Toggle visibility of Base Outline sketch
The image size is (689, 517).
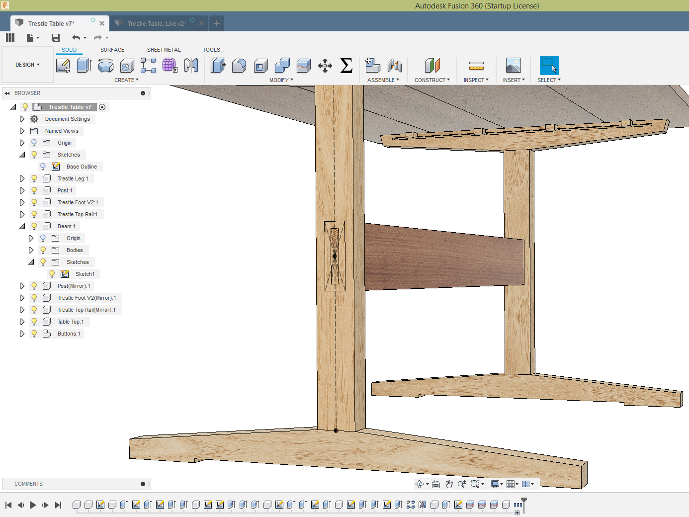click(x=43, y=167)
